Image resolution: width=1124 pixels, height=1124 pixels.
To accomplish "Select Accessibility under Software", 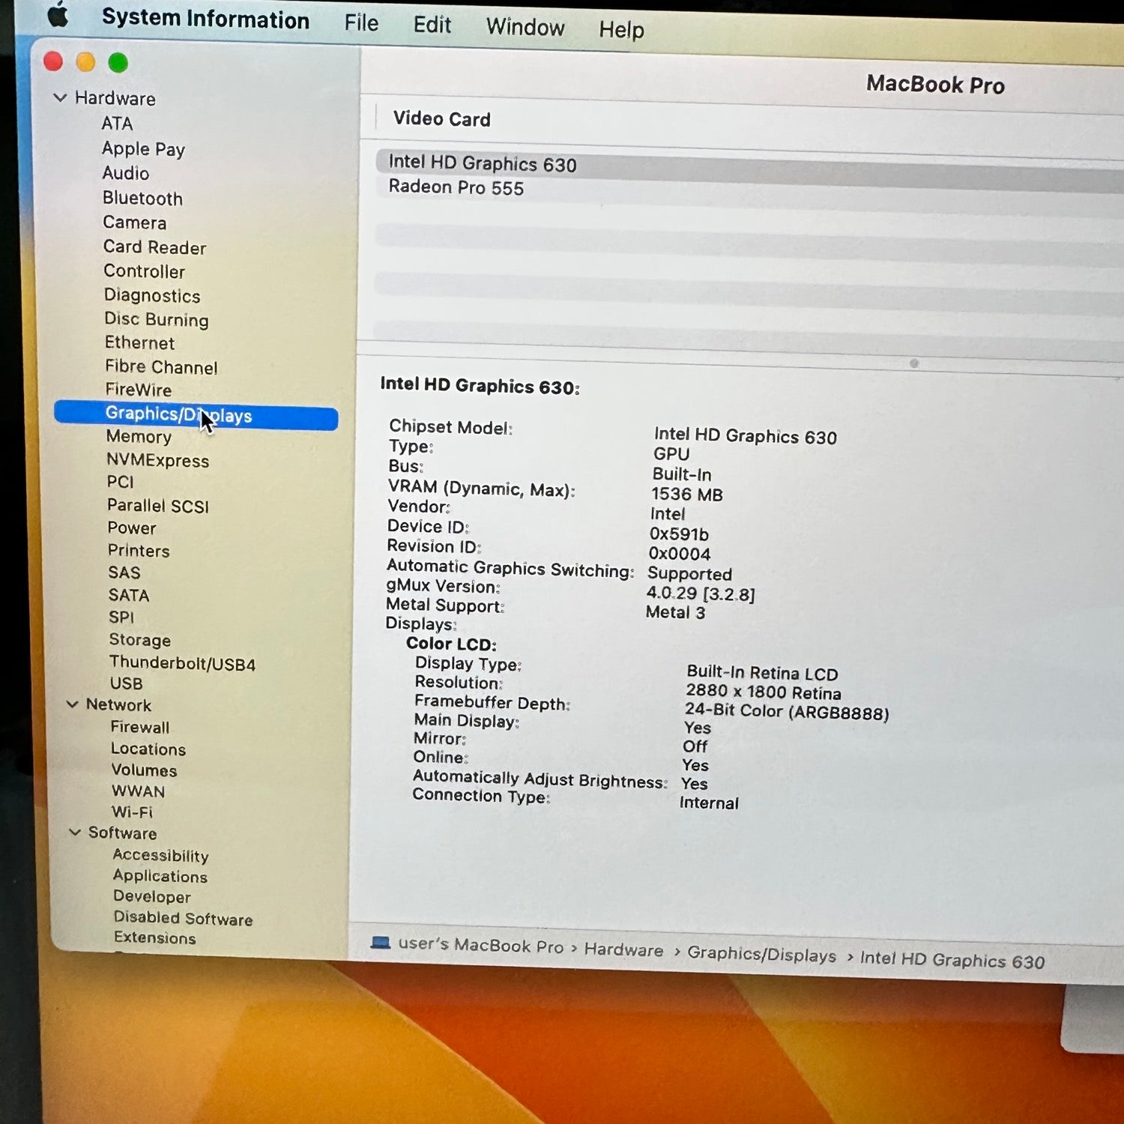I will click(x=160, y=856).
